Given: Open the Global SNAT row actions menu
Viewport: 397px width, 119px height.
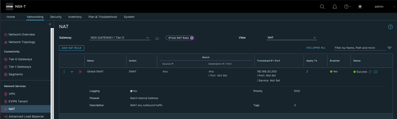Looking at the screenshot, I should (x=64, y=72).
